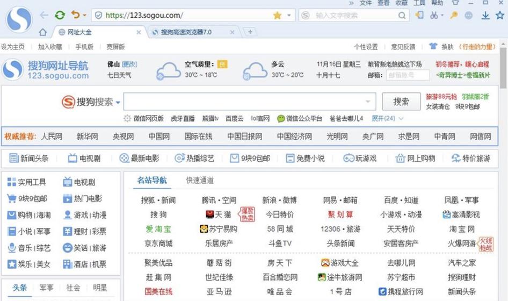Click the page vertical scrollbar

(x=503, y=68)
